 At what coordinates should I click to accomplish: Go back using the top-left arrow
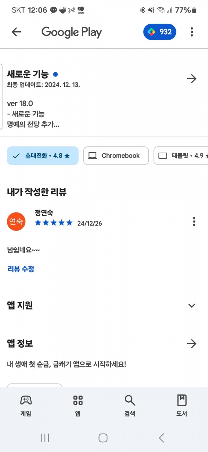tap(16, 32)
